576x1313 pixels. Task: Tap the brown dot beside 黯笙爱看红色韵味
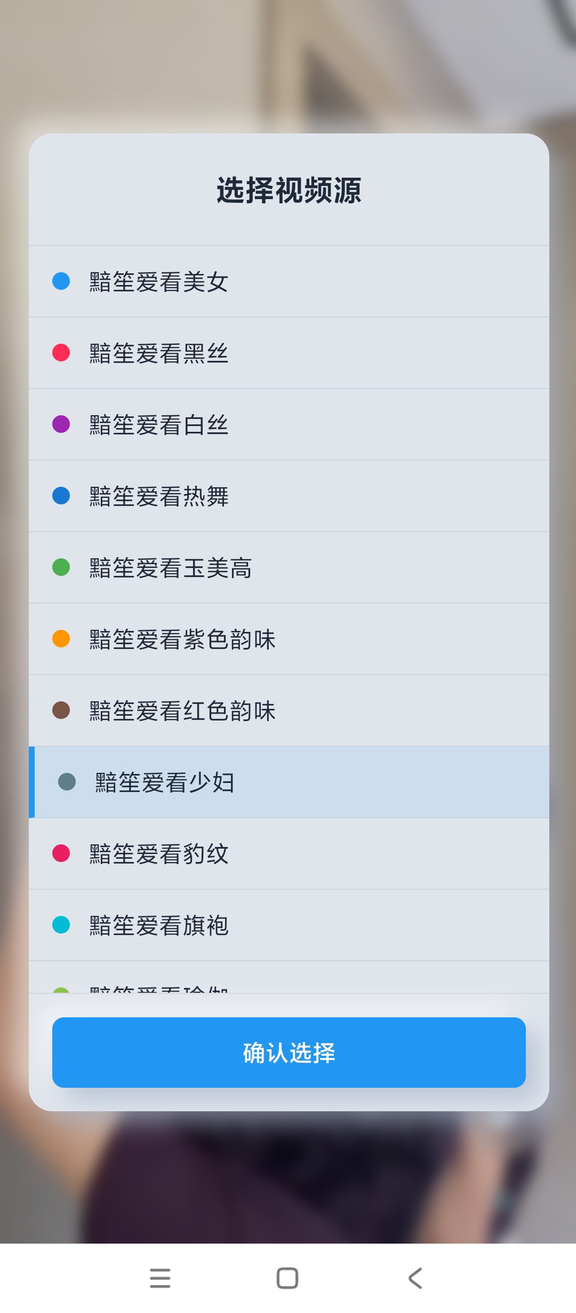(x=61, y=710)
